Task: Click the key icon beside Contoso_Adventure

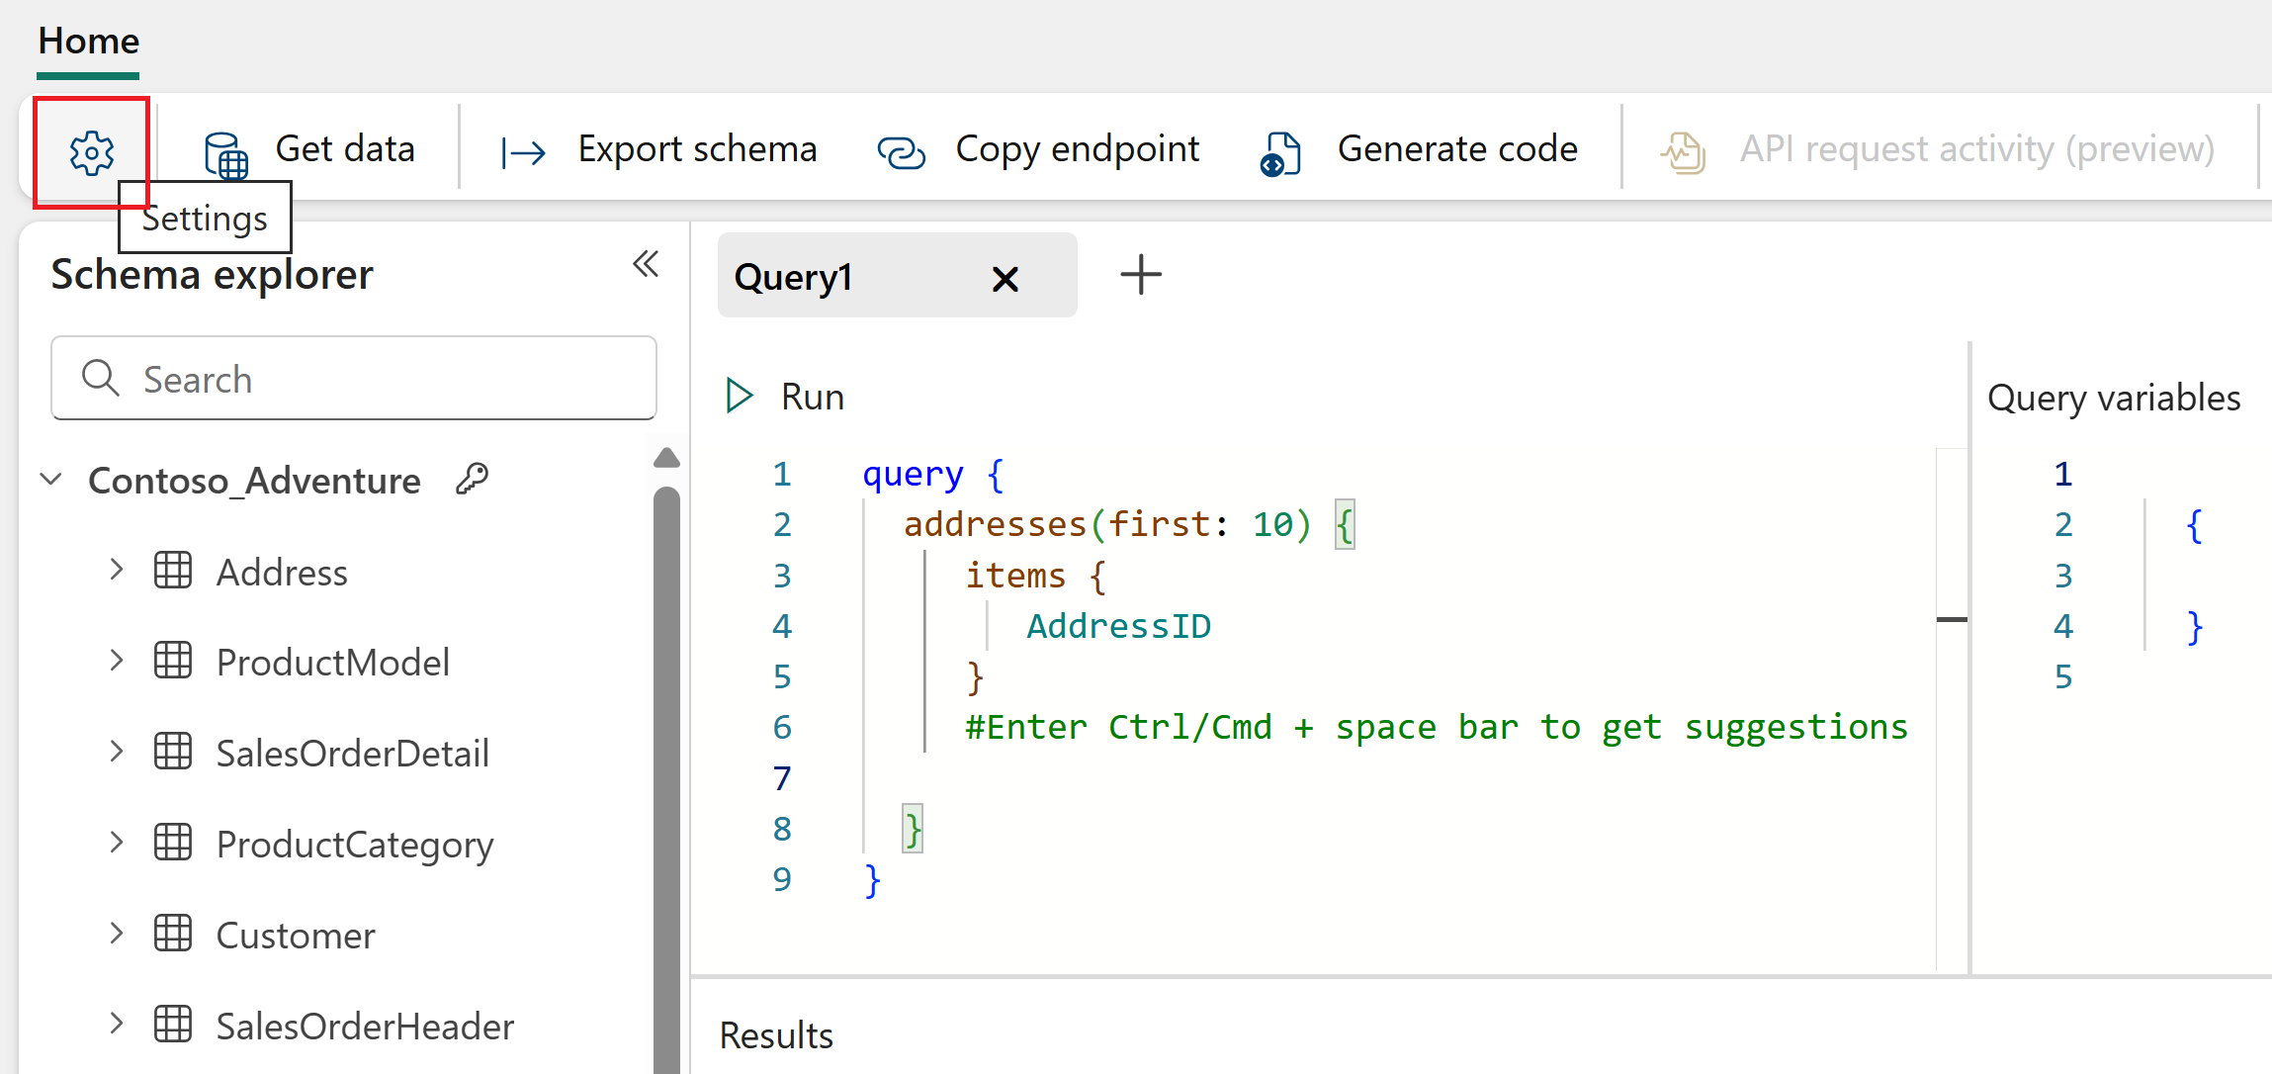Action: [473, 479]
